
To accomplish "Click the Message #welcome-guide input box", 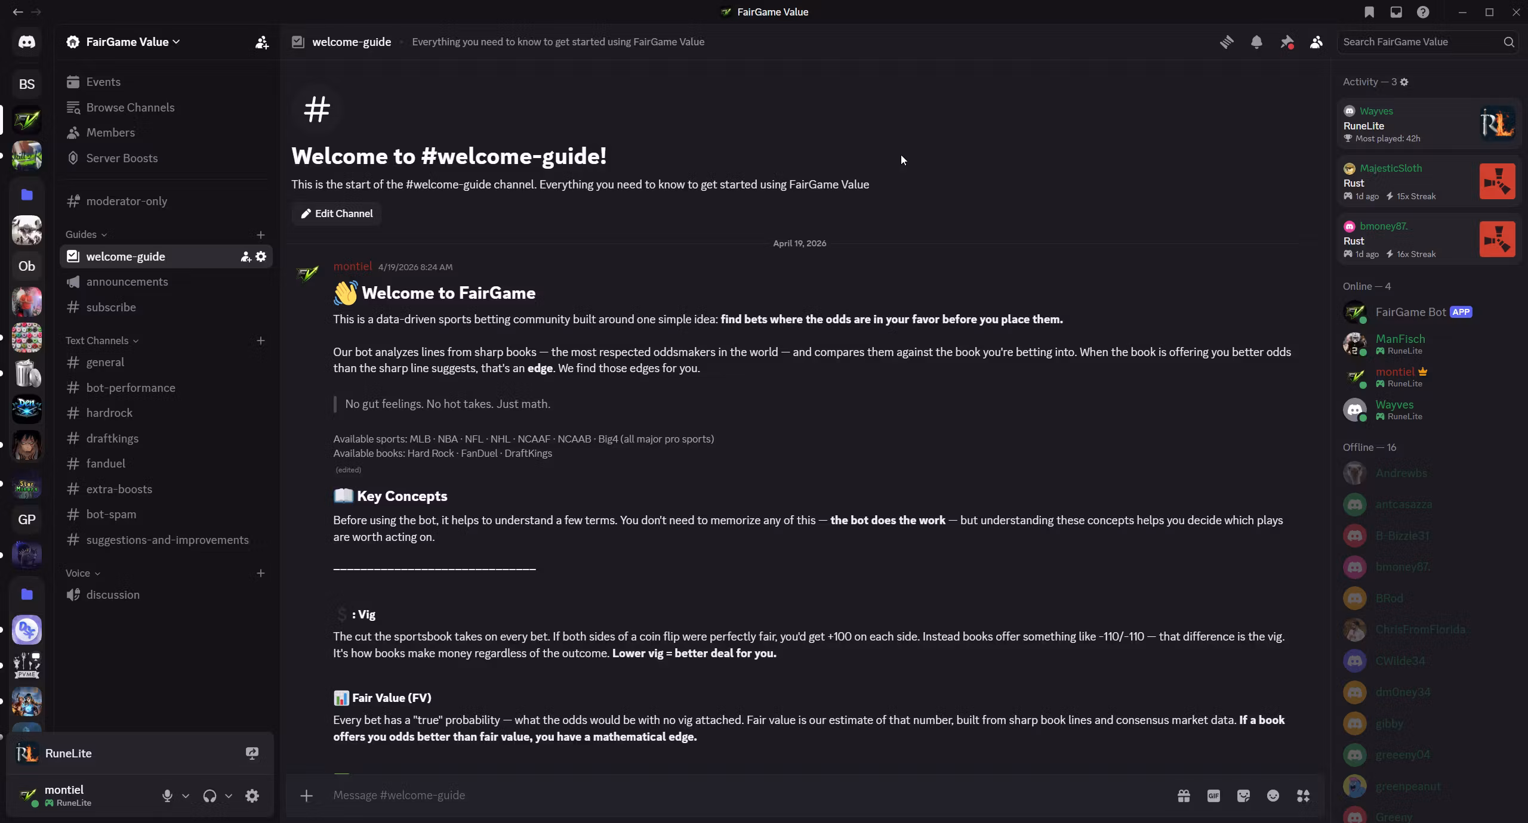I will pos(746,796).
